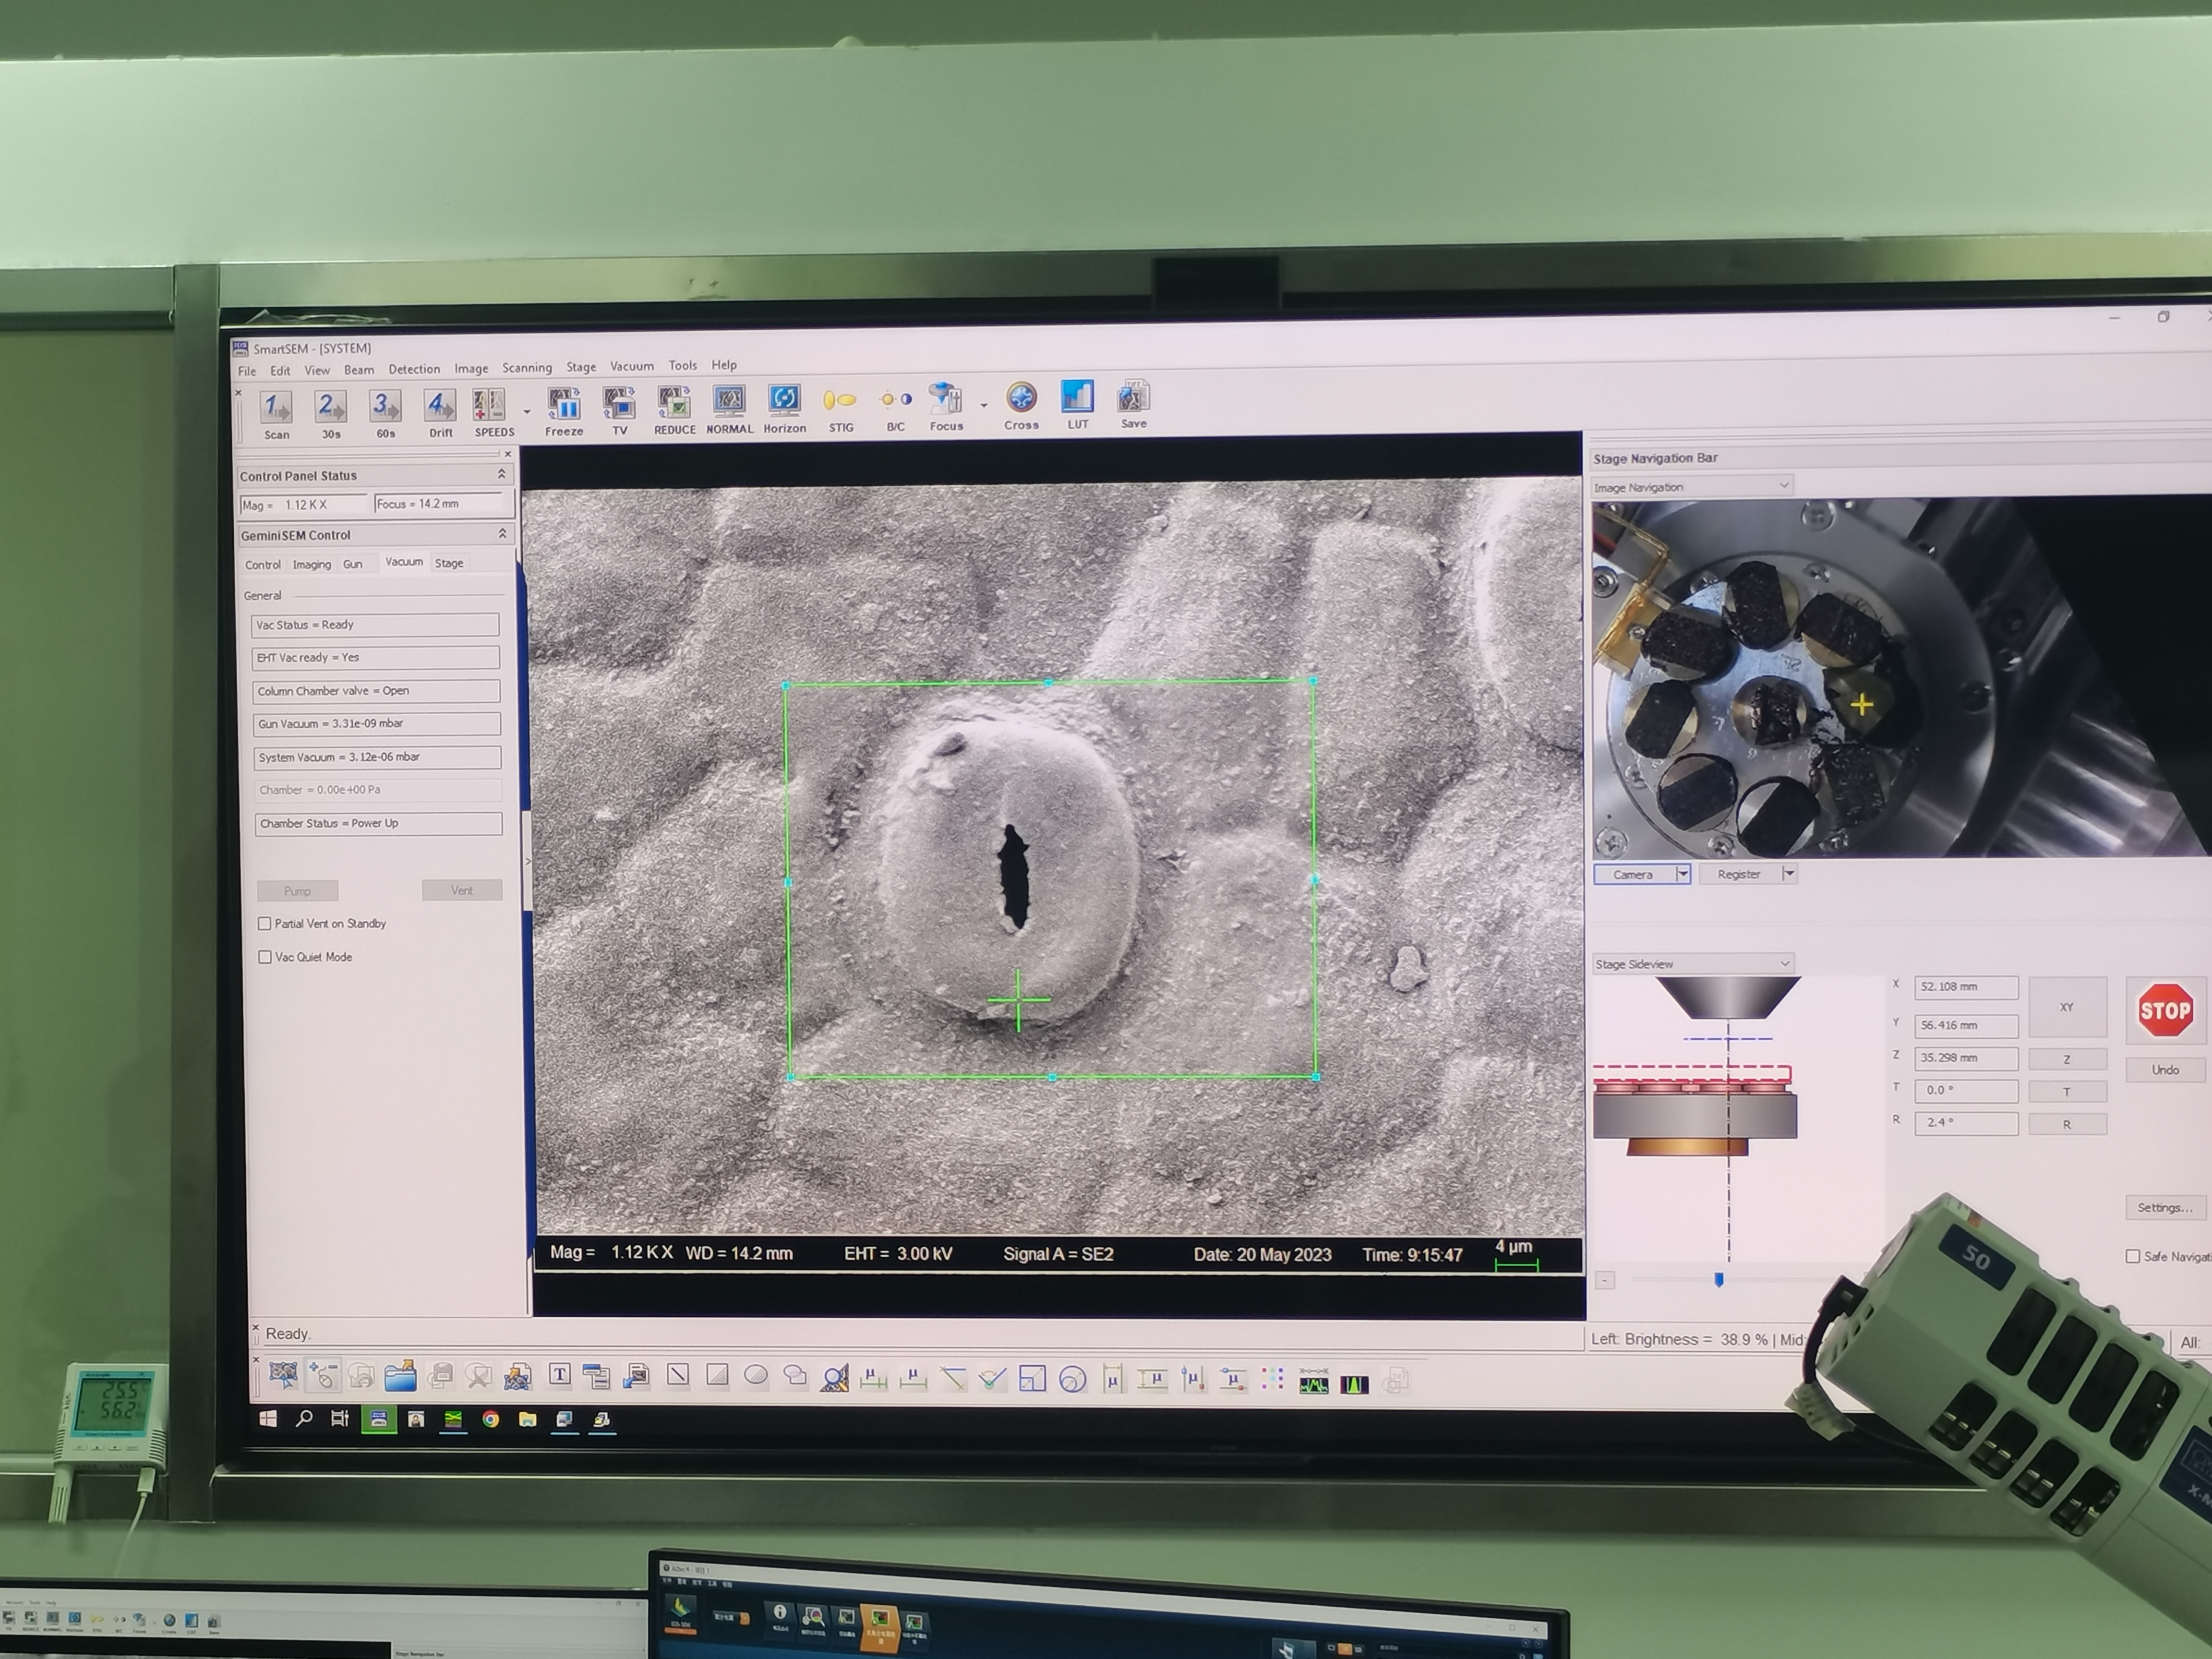Click the Focus toolbar icon
Screen dimensions: 2212x1659
tap(945, 400)
